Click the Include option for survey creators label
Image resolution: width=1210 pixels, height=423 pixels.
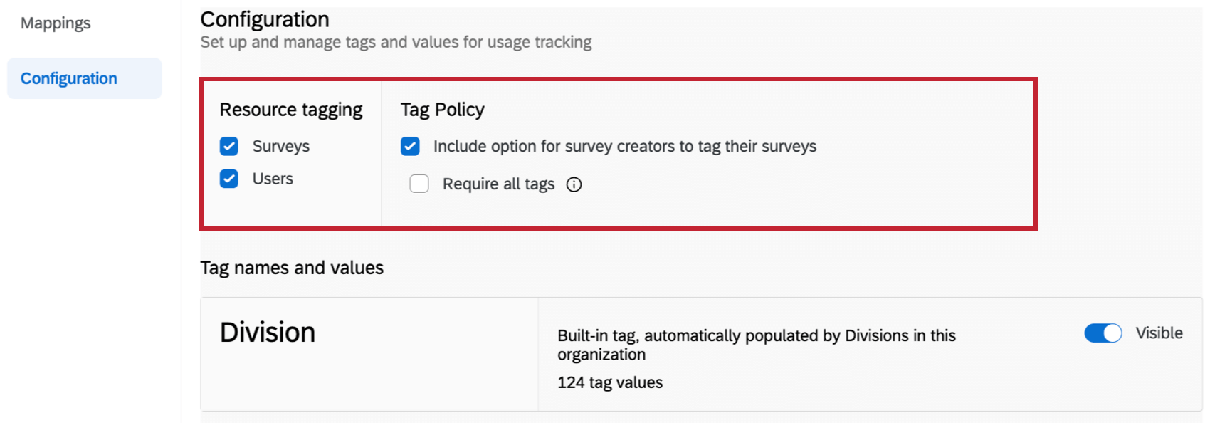(624, 147)
